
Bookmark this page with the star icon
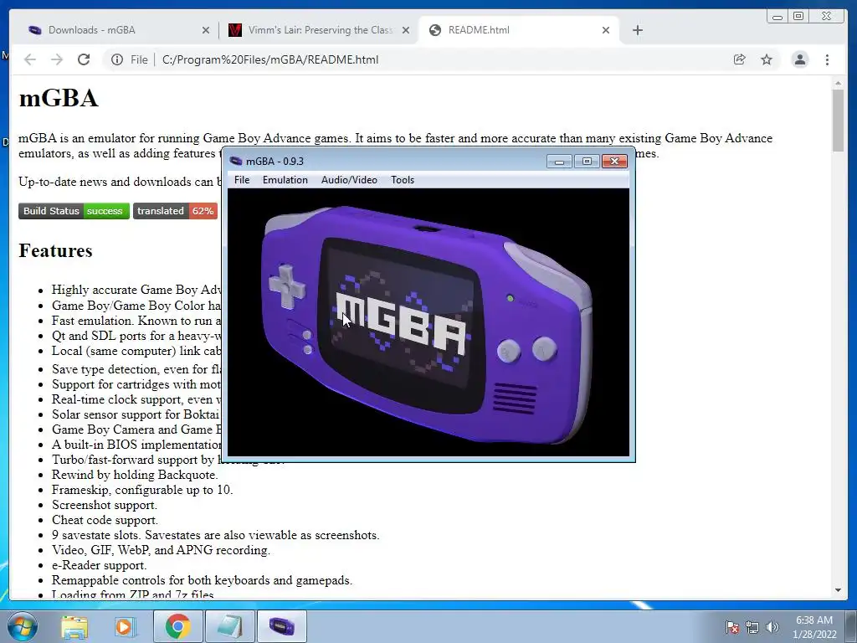click(767, 59)
